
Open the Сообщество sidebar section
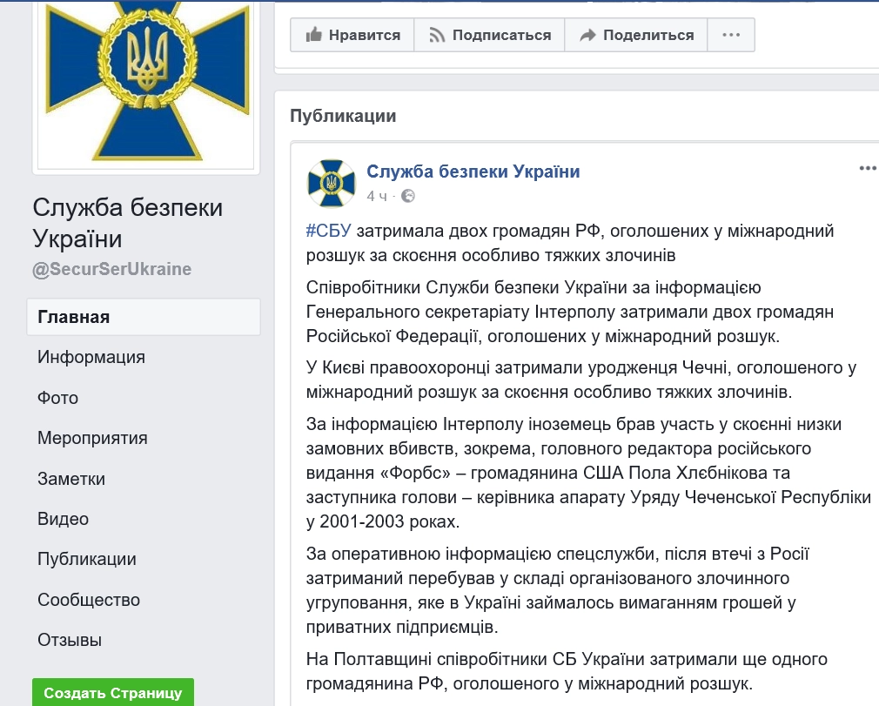pyautogui.click(x=89, y=600)
